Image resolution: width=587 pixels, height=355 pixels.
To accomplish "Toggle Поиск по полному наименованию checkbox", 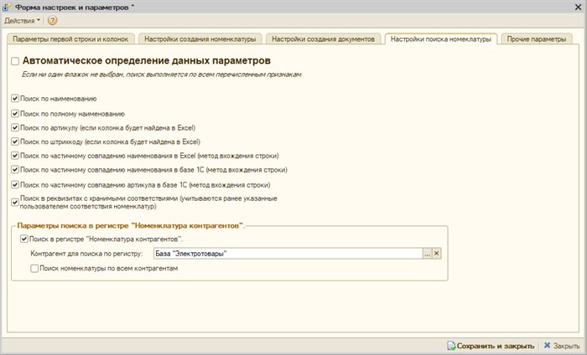I will click(x=15, y=114).
